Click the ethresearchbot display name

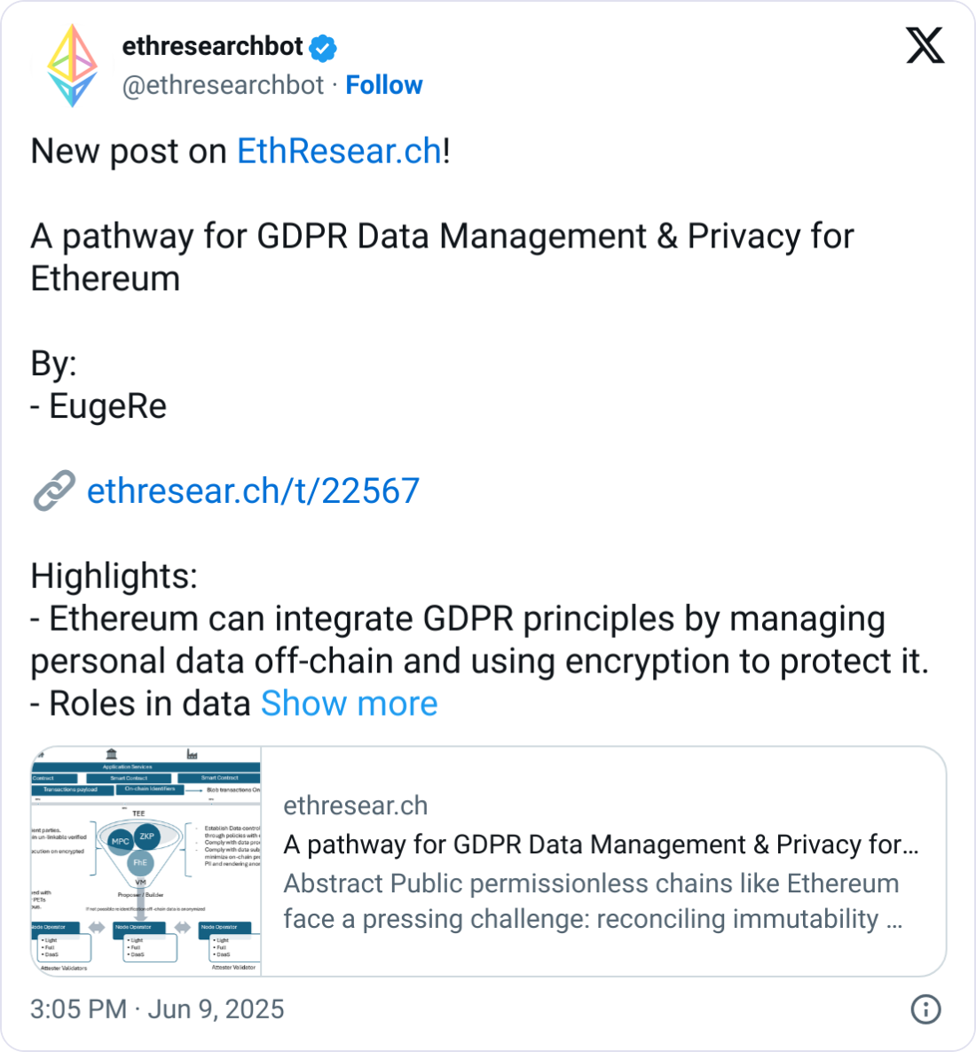pyautogui.click(x=213, y=46)
